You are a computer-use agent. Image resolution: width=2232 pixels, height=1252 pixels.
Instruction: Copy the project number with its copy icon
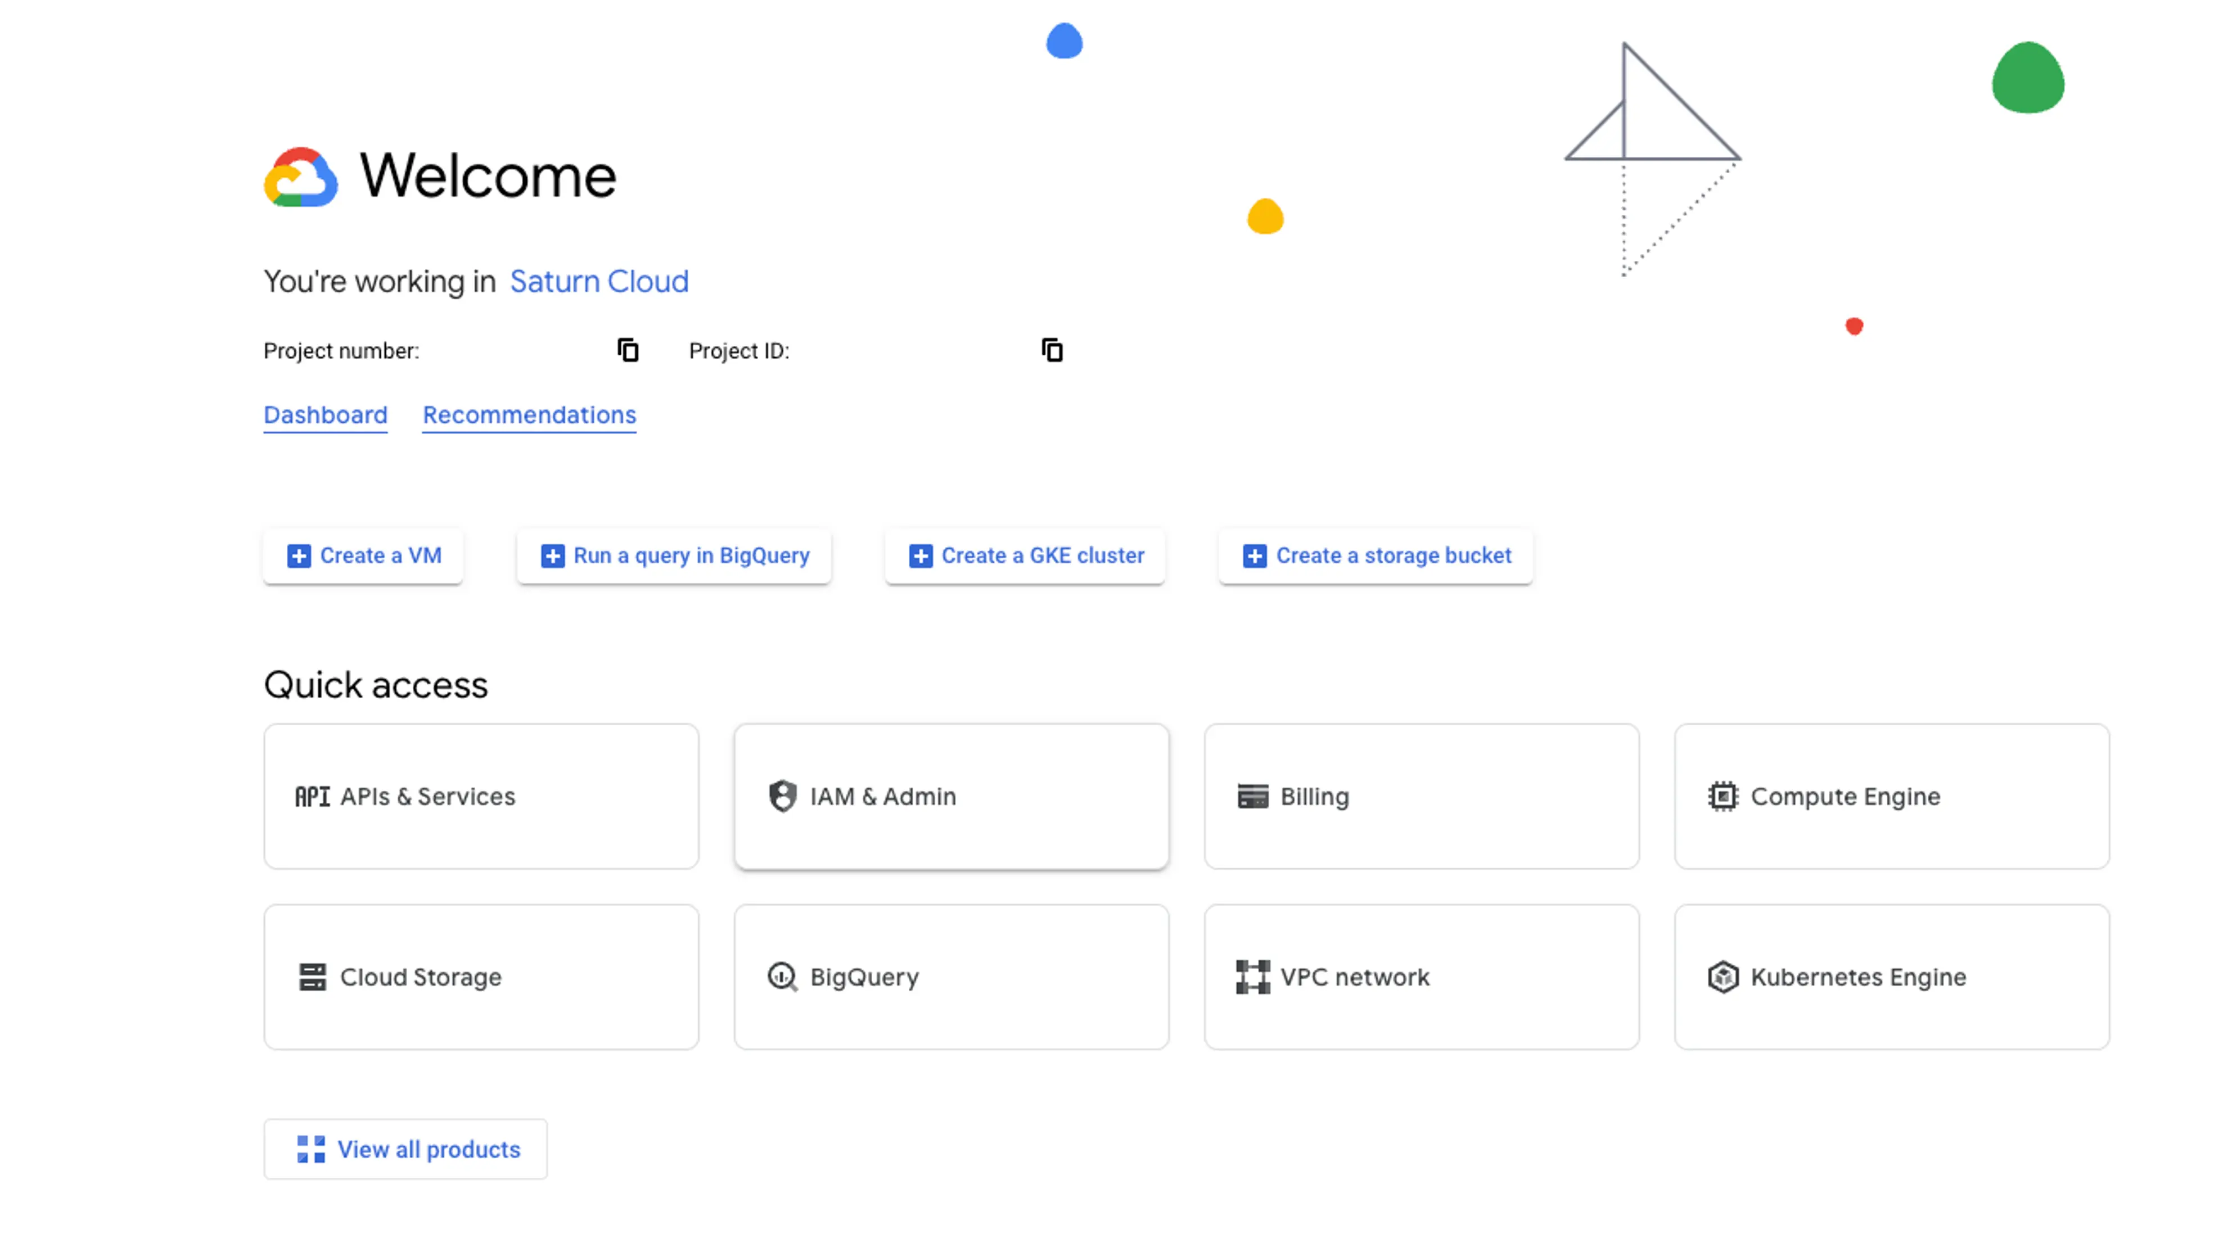[628, 351]
